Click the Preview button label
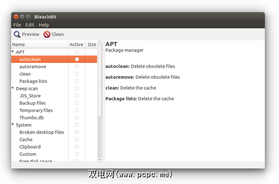Image resolution: width=279 pixels, height=184 pixels. (x=30, y=34)
